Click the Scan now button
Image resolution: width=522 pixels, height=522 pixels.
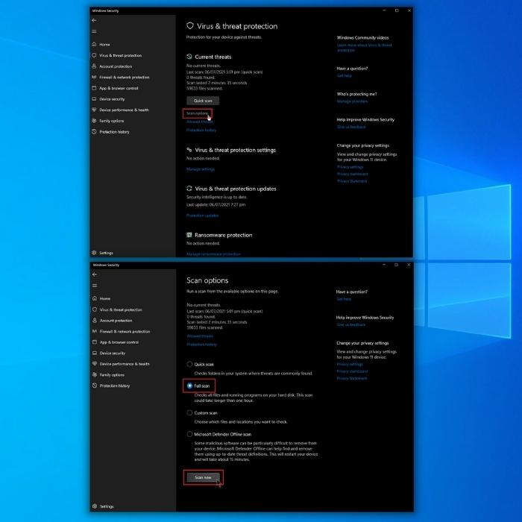pyautogui.click(x=203, y=477)
